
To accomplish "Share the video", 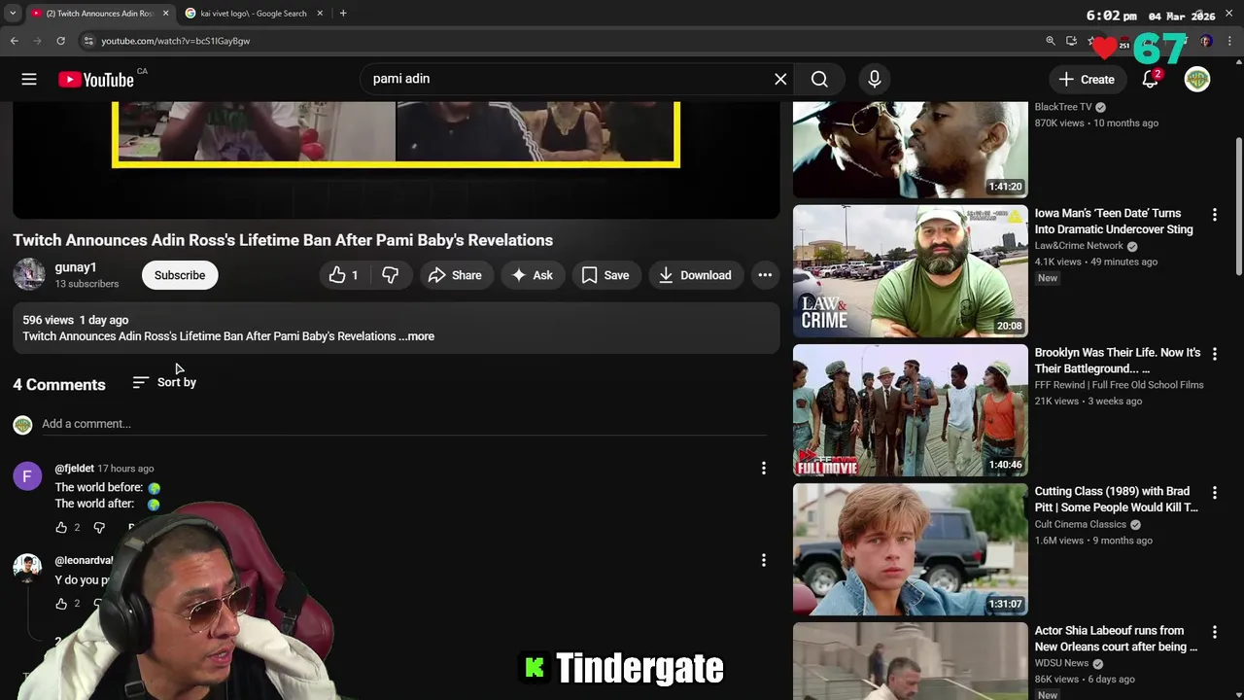I will click(455, 275).
